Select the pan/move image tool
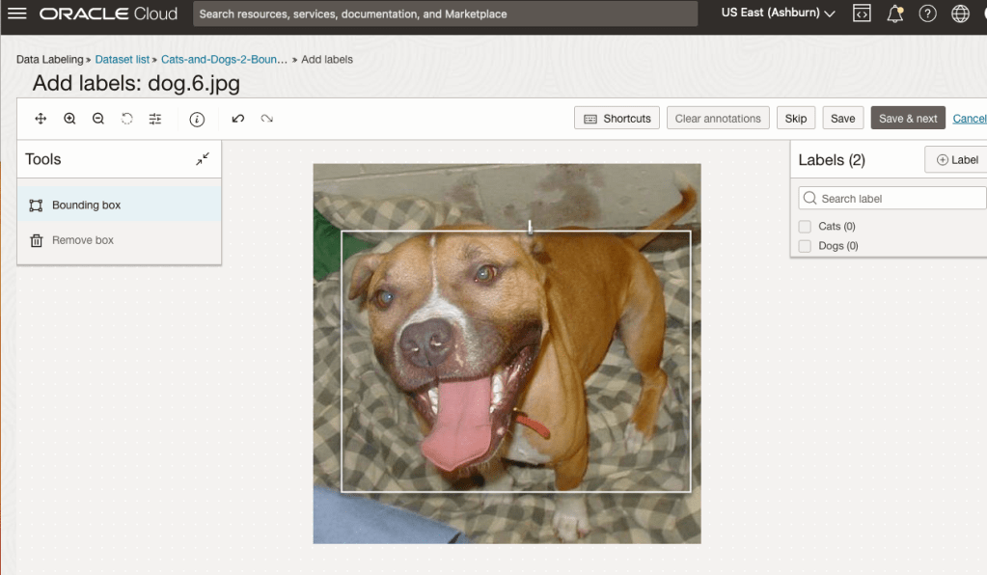The width and height of the screenshot is (987, 575). (41, 119)
